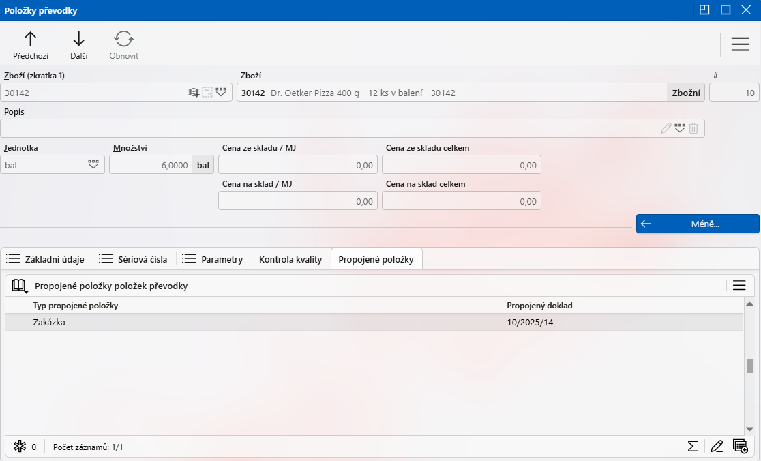
Task: Click the Zbožní button beside the goods name
Action: pos(686,93)
